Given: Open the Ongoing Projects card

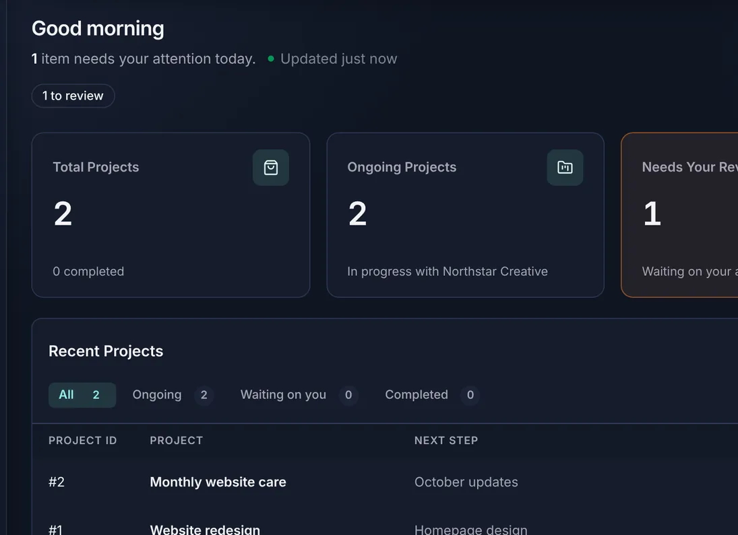Looking at the screenshot, I should 465,215.
